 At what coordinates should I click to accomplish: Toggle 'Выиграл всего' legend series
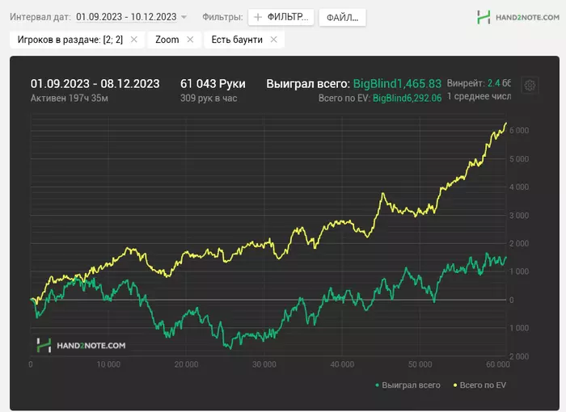[x=408, y=385]
